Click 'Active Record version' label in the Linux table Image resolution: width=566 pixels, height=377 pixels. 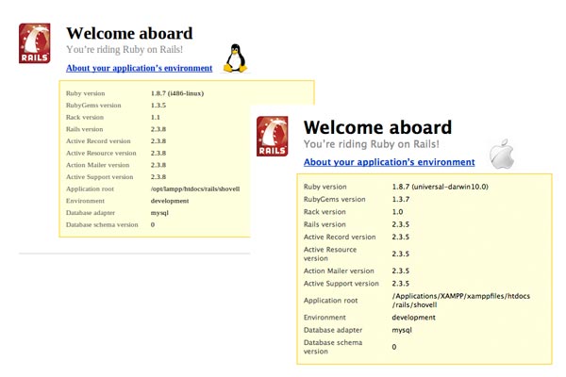pos(98,141)
